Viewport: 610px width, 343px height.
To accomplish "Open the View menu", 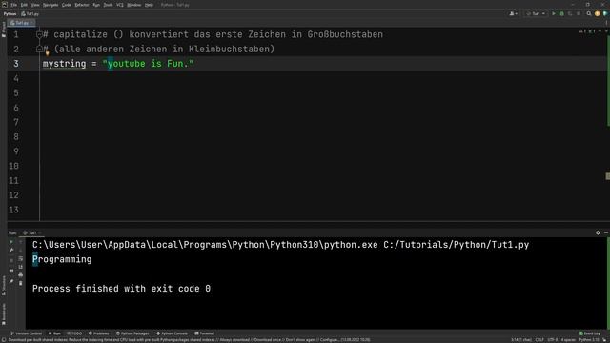I will [x=35, y=5].
